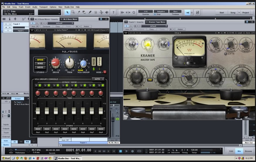Toggle the autoscroll arrow icon
The height and width of the screenshot is (162, 256).
[187, 13]
